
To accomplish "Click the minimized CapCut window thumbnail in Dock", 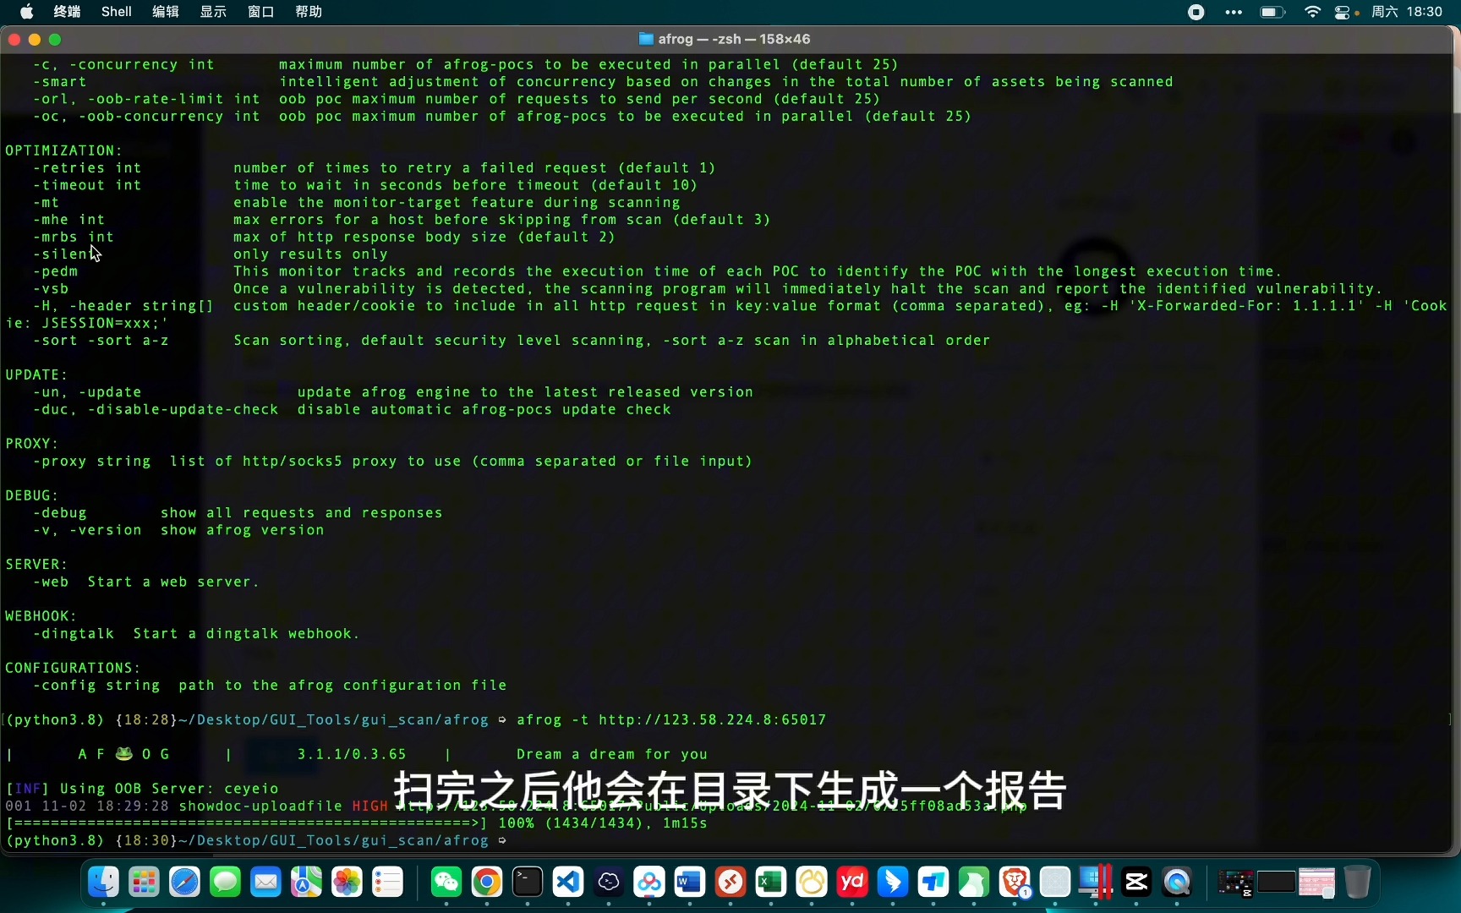I will click(x=1235, y=883).
